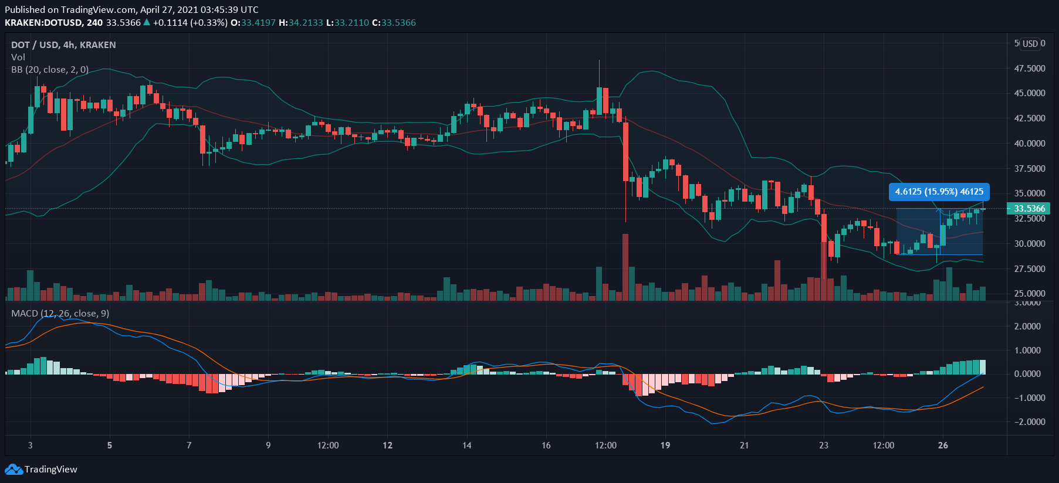Viewport: 1059px width, 483px height.
Task: Click the TradingView cloud logo icon
Action: (x=14, y=470)
